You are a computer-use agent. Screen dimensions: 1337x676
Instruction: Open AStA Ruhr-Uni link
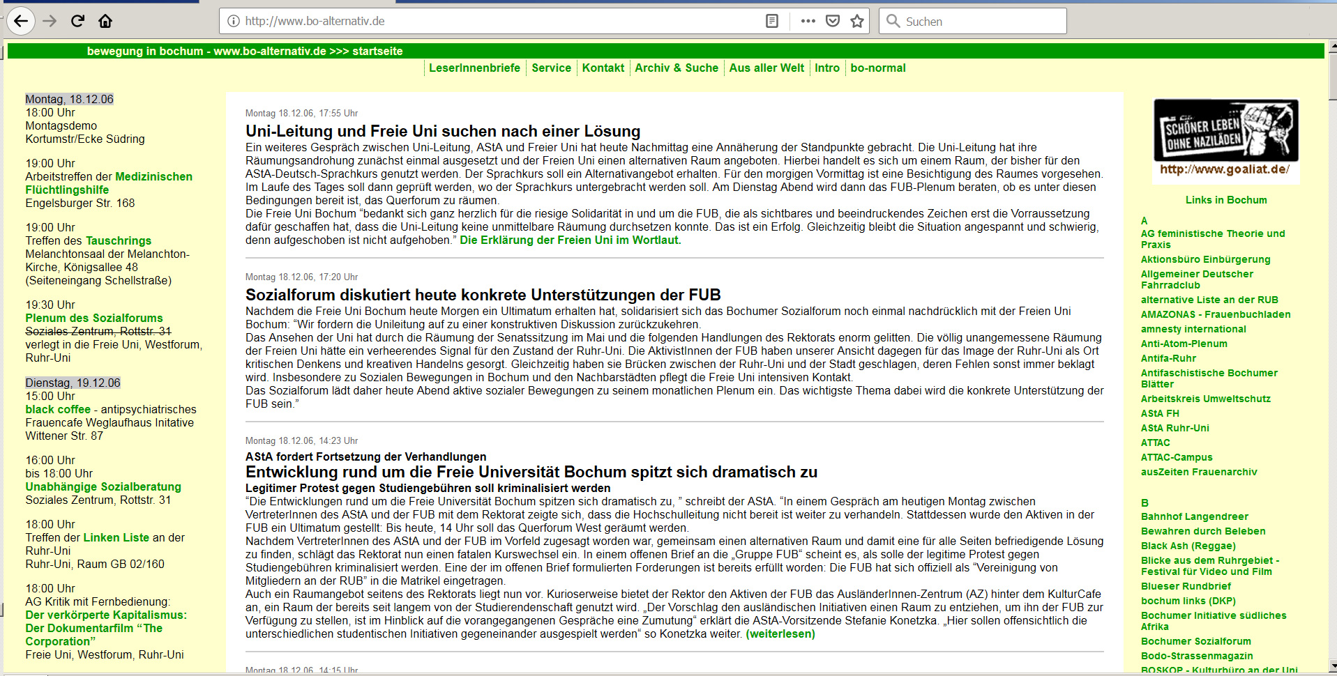coord(1175,428)
